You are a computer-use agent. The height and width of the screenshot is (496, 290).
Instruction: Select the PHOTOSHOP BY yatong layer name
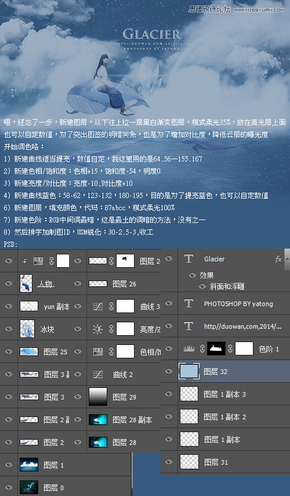point(238,304)
